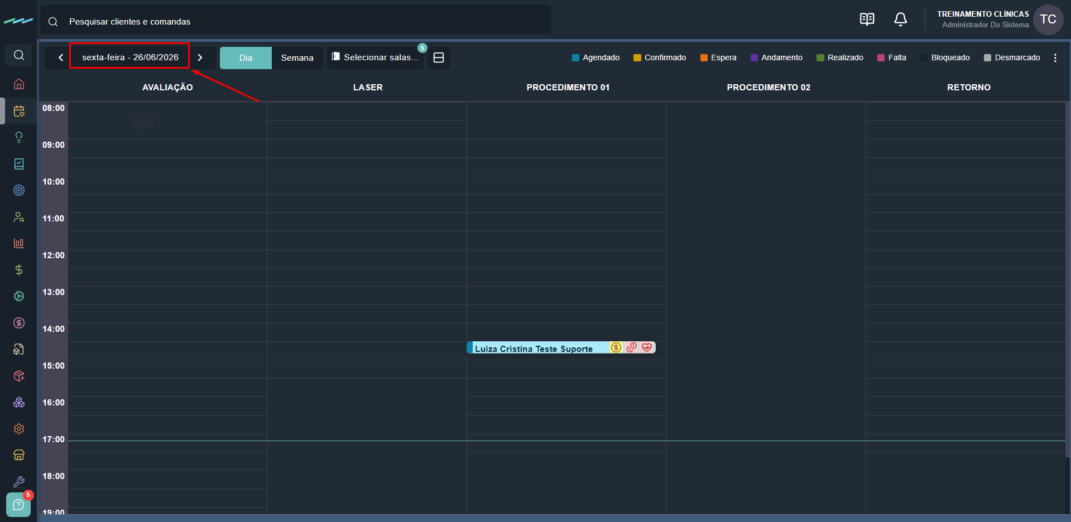Go to the next day arrow
Screen dimensions: 1071x522
200,57
